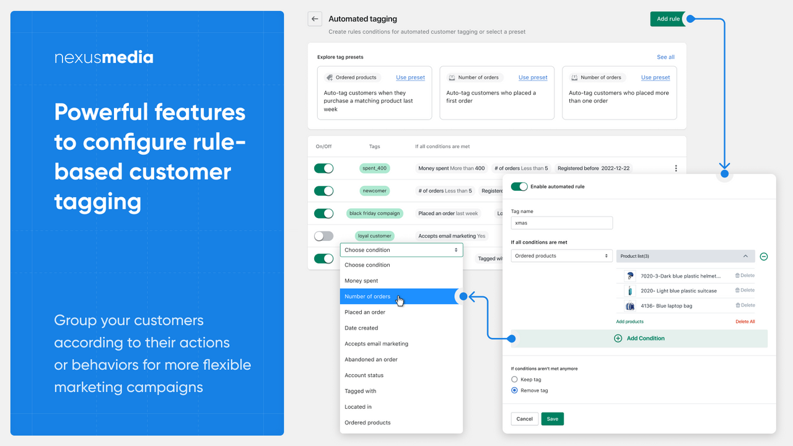Image resolution: width=793 pixels, height=446 pixels.
Task: Remove the Ordered products condition with minus icon
Action: coord(763,255)
